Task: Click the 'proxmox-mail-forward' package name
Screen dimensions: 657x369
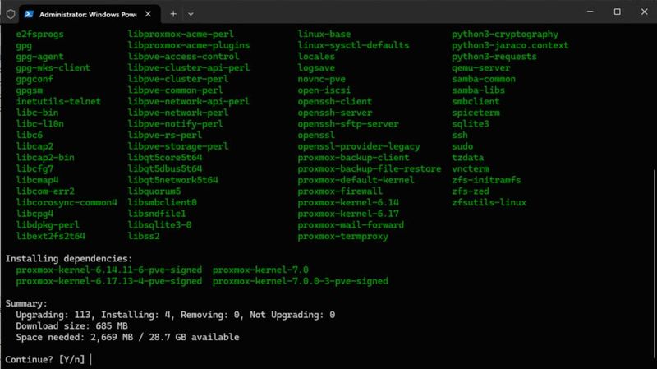Action: tap(351, 224)
